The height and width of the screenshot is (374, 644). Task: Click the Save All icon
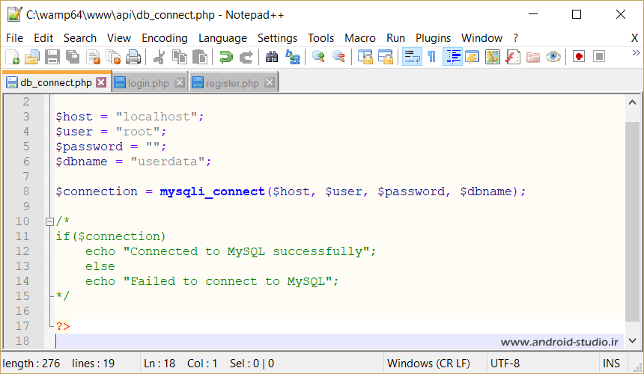(x=73, y=57)
